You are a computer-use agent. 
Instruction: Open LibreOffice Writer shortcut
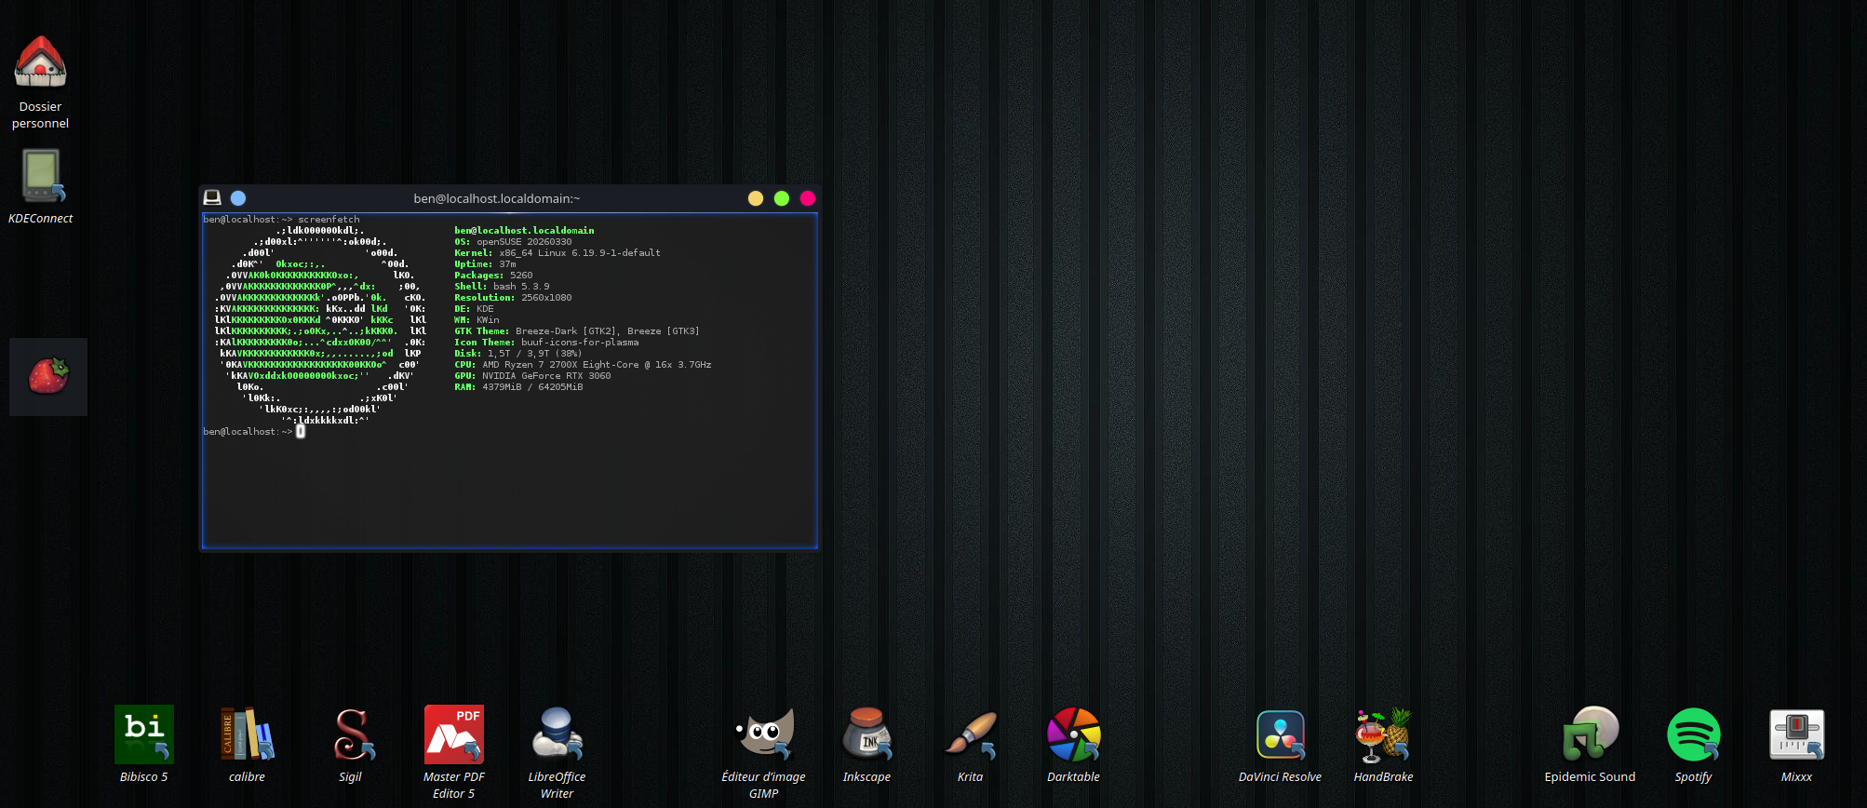tap(557, 734)
